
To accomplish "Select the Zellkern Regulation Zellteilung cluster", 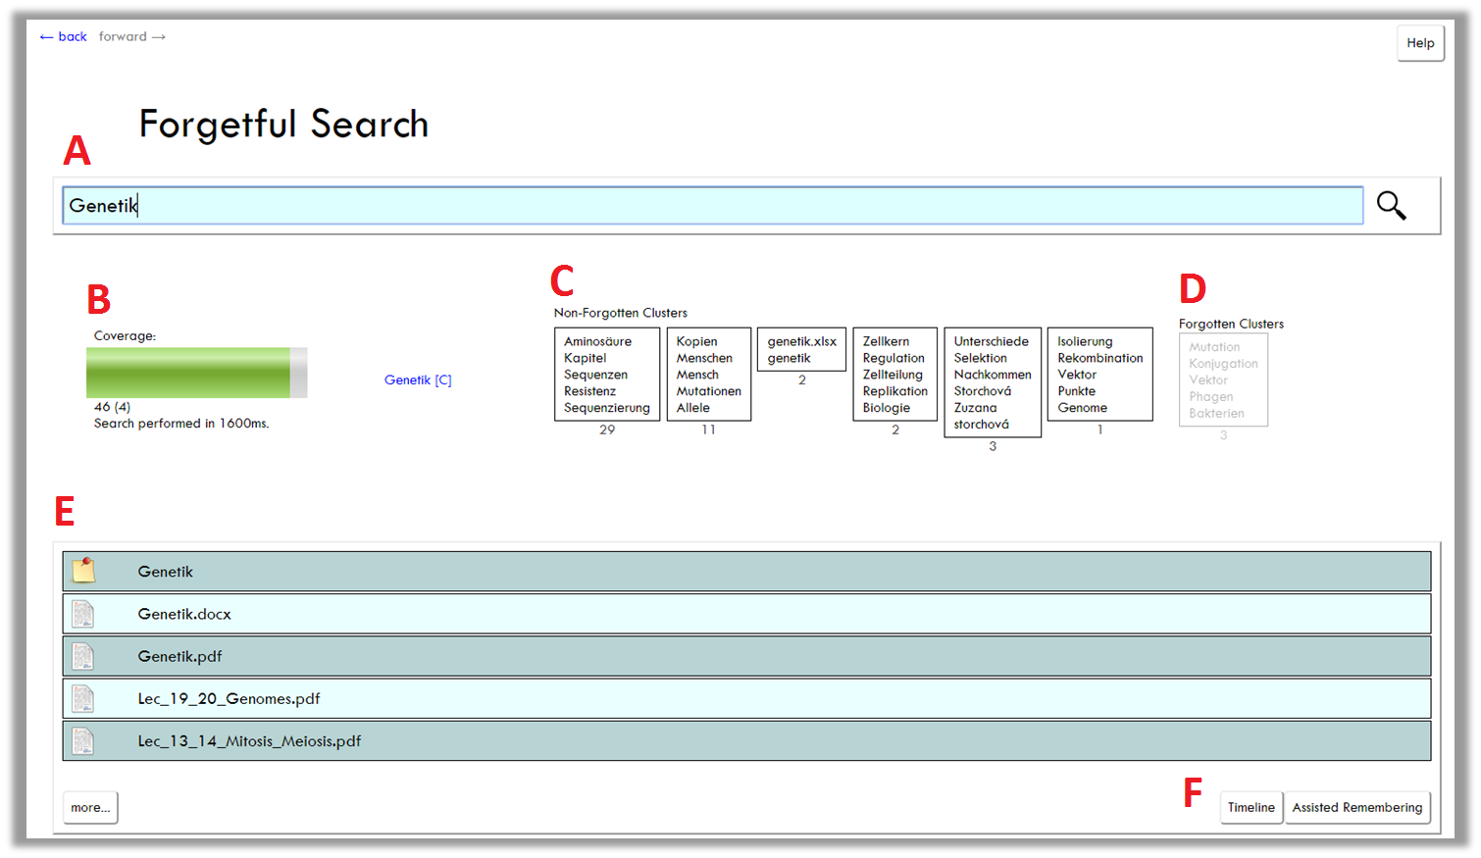I will pyautogui.click(x=894, y=375).
